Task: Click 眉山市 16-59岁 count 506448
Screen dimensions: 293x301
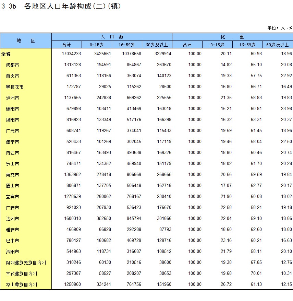Action: [x=134, y=185]
